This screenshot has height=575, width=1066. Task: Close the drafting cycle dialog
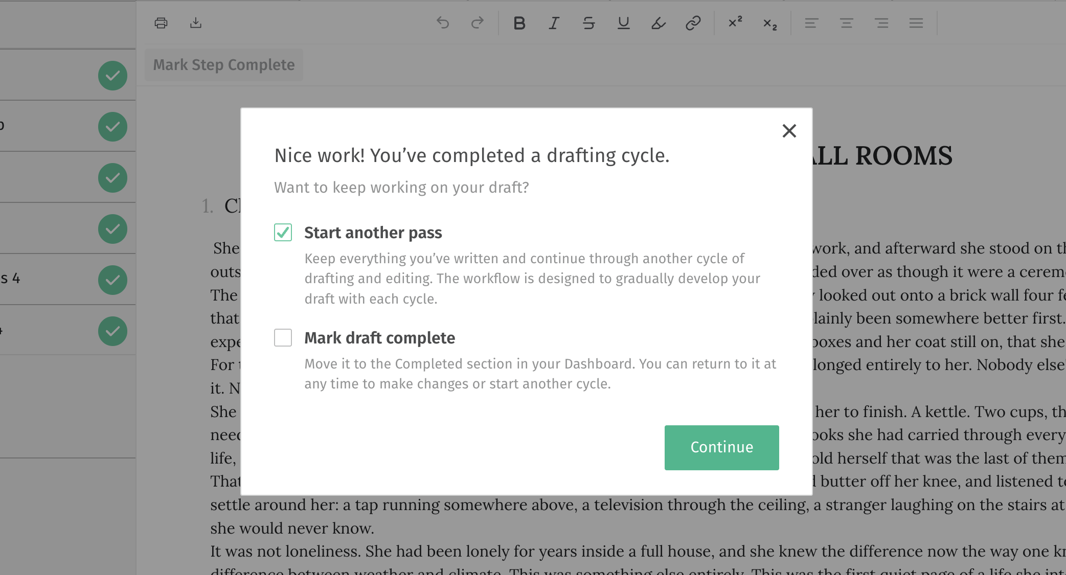coord(789,131)
